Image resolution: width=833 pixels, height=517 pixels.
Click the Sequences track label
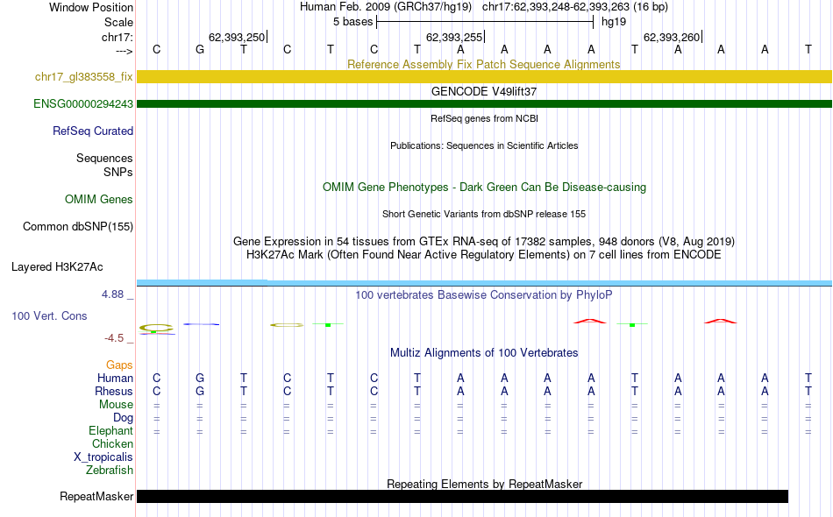click(104, 159)
